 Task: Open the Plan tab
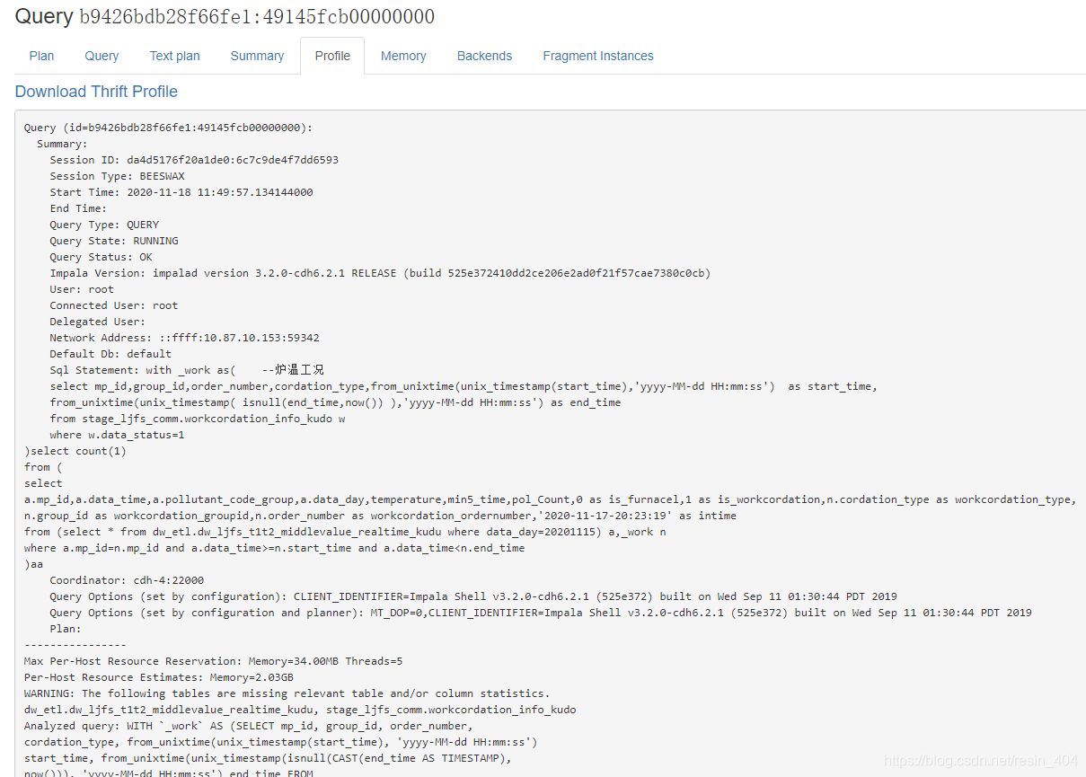coord(41,56)
